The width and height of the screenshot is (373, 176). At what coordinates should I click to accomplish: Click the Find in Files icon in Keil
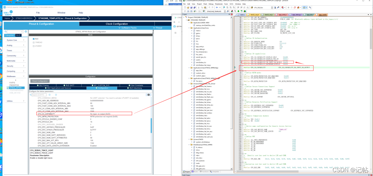252,8
